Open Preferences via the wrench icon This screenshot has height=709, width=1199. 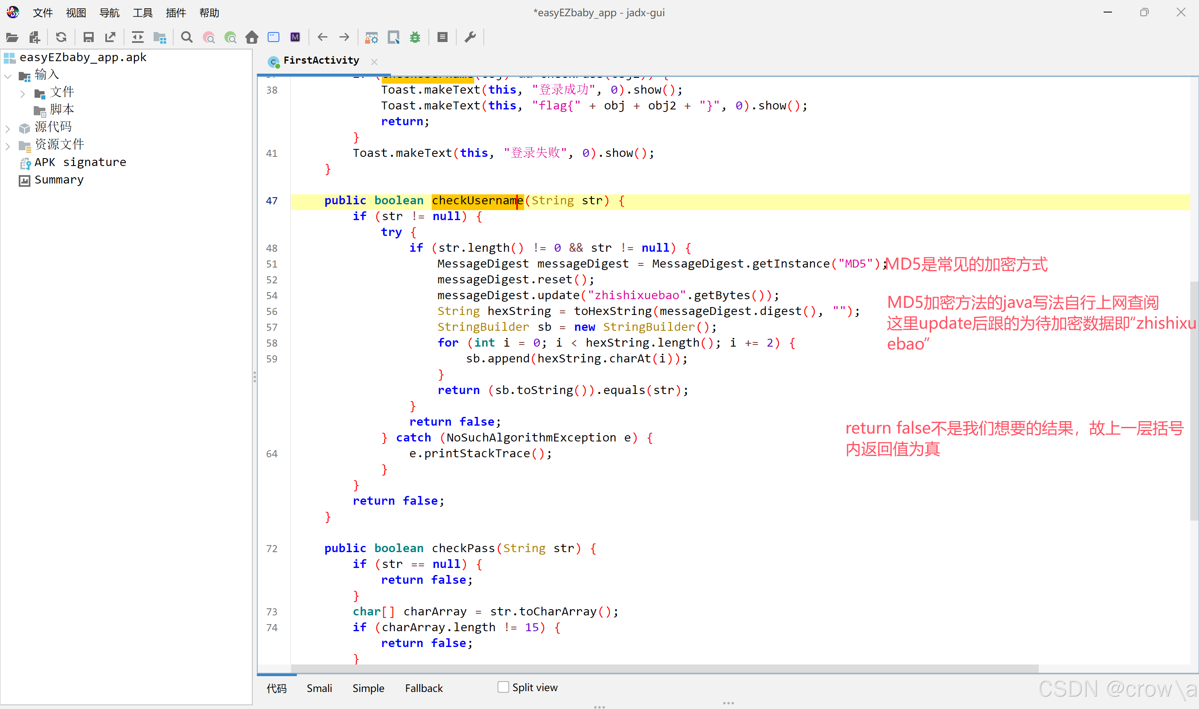[470, 37]
